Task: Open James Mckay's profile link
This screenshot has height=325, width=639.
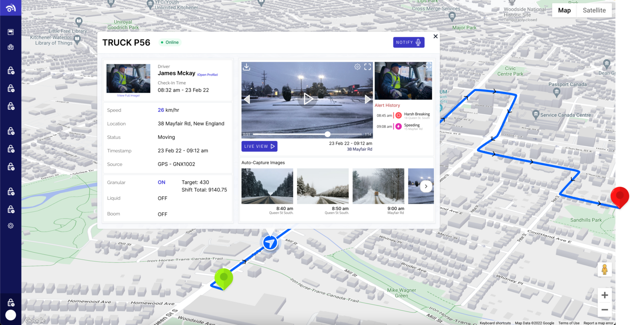Action: pyautogui.click(x=207, y=75)
